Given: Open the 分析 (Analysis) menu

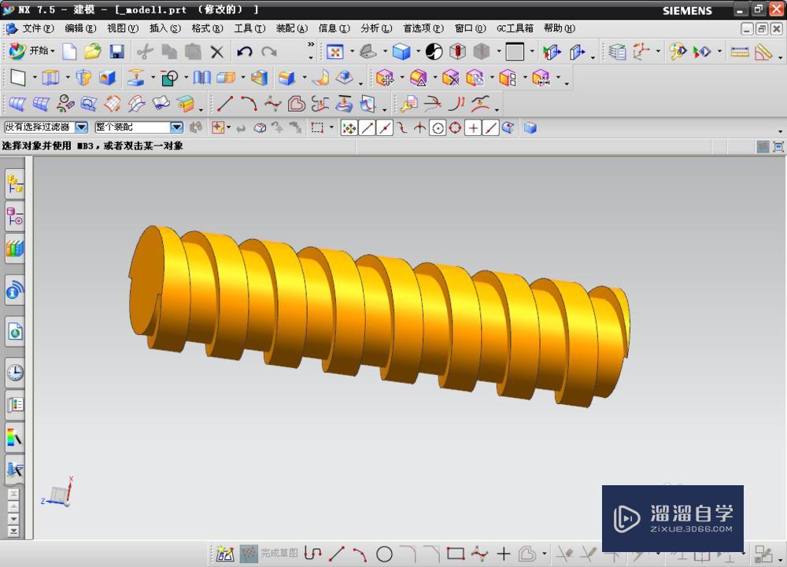Looking at the screenshot, I should coord(376,28).
